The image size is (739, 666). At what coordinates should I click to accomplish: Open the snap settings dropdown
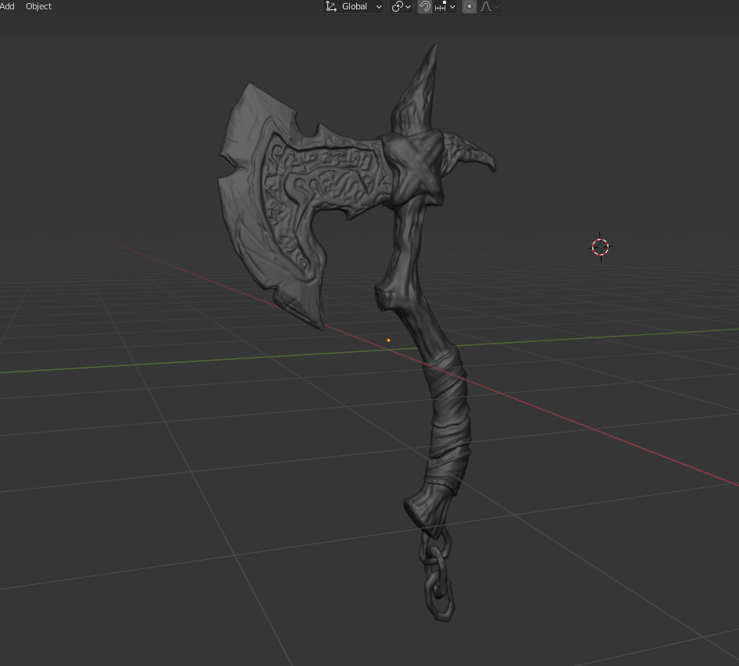coord(452,6)
